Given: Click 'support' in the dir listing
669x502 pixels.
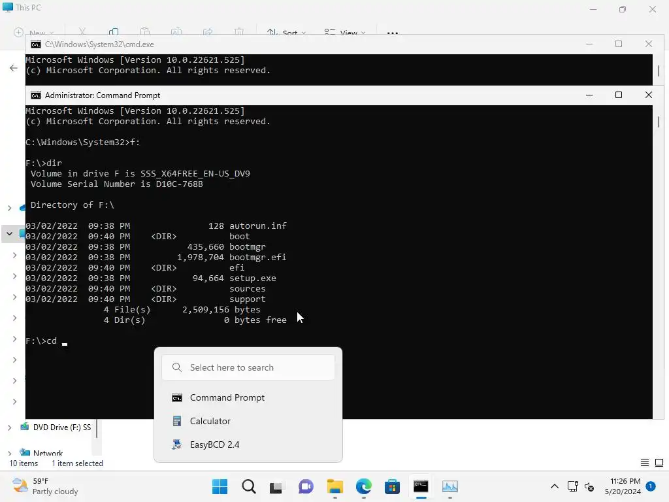Looking at the screenshot, I should pos(248,299).
